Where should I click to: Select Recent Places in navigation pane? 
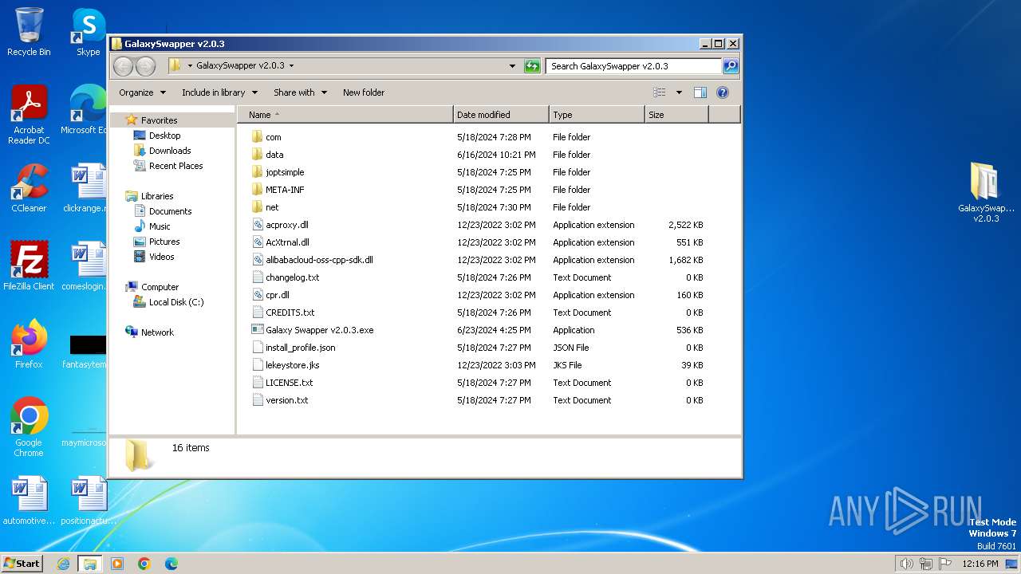(x=175, y=166)
